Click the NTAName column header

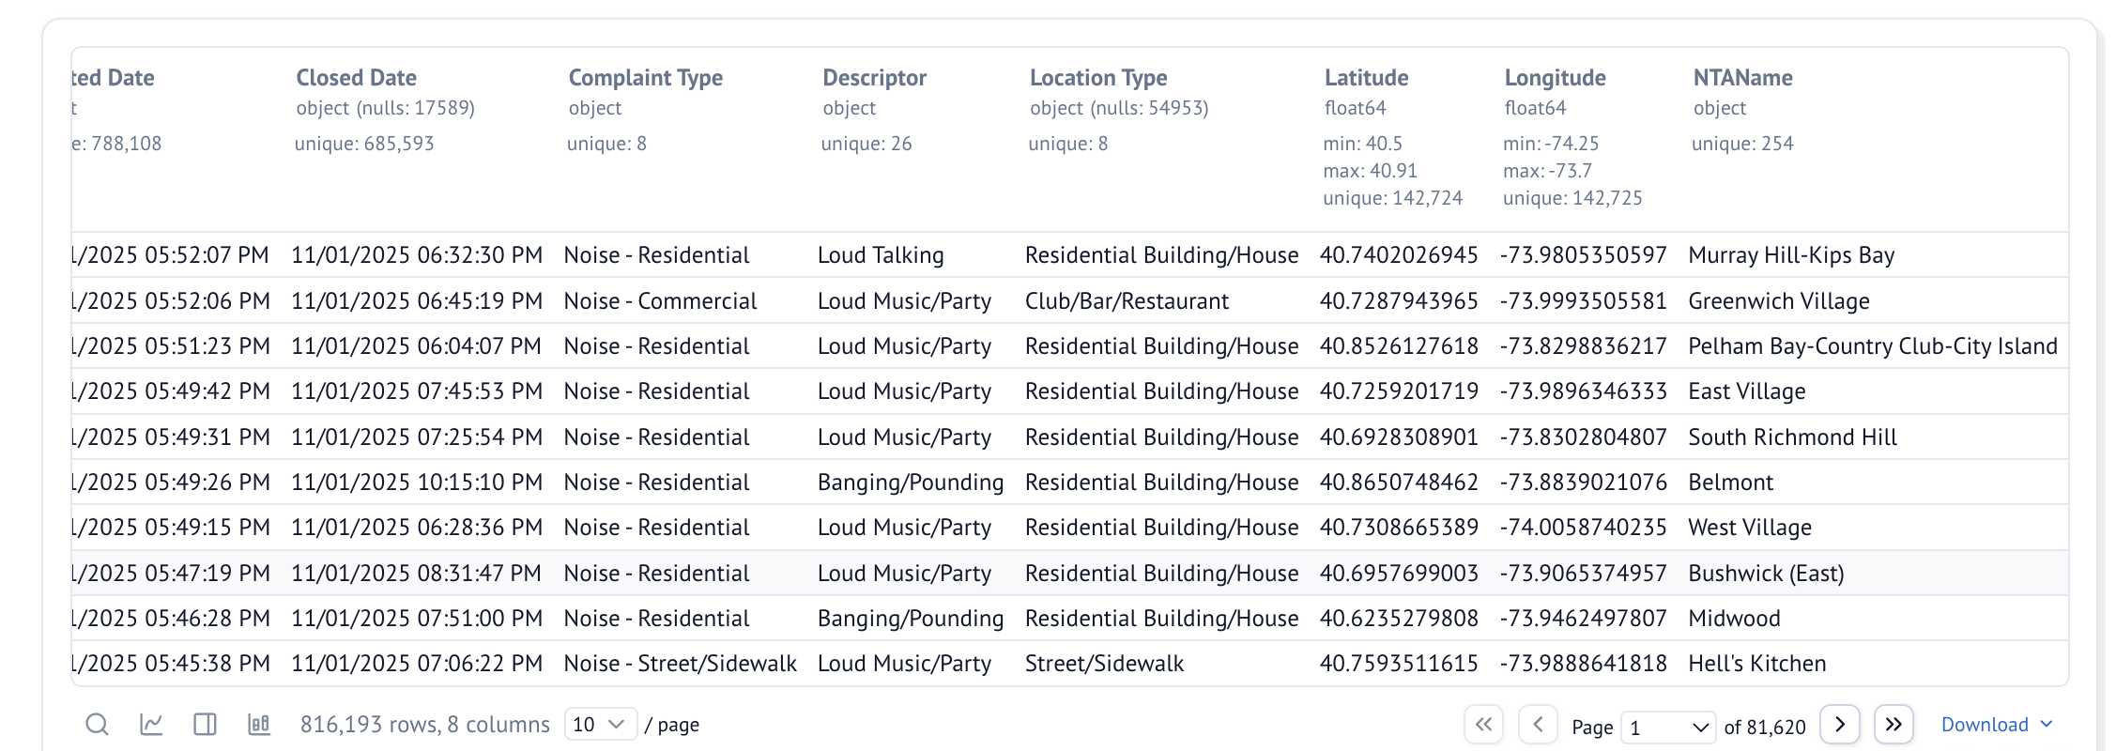point(1742,78)
